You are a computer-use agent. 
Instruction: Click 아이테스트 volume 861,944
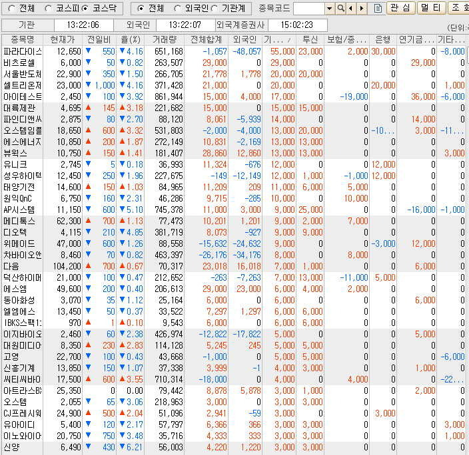point(169,97)
